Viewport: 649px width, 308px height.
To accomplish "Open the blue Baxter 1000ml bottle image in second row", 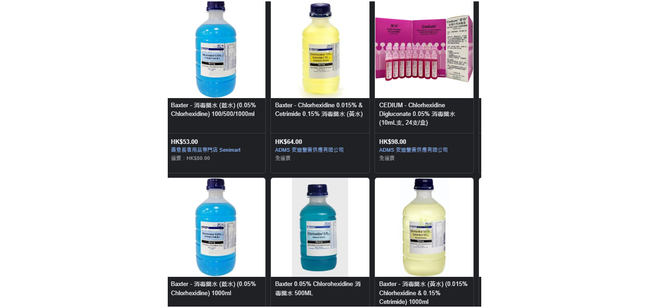I will [216, 227].
